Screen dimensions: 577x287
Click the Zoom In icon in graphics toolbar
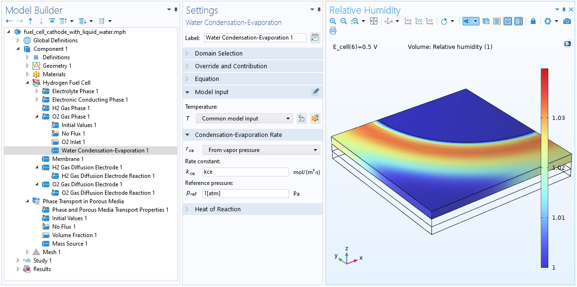(333, 21)
